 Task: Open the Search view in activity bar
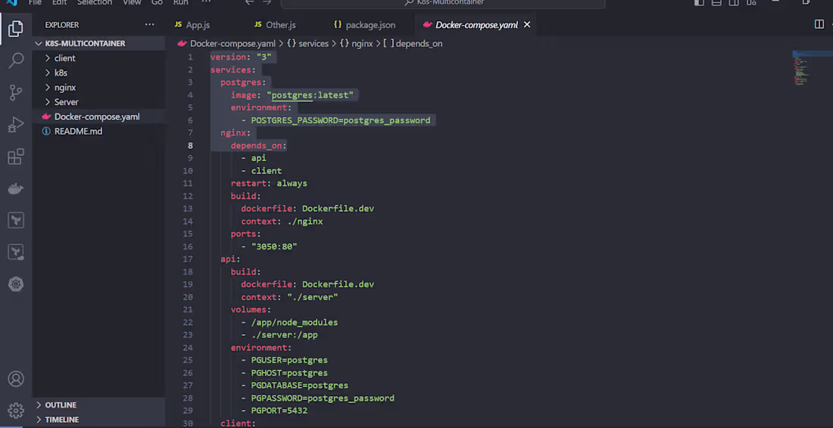pyautogui.click(x=16, y=60)
